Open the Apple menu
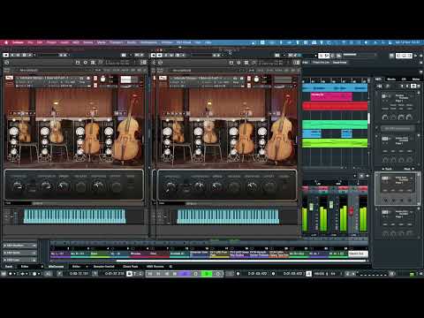Screen dimensions: 424x318 [6, 42]
